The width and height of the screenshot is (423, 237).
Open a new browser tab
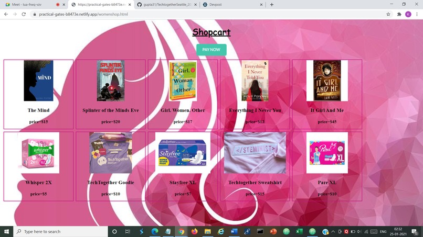(x=272, y=5)
